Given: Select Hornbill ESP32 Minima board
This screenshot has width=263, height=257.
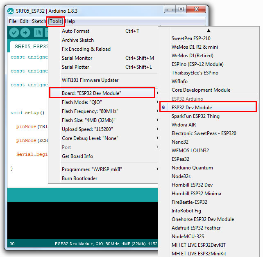Looking at the screenshot, I should [209, 194].
